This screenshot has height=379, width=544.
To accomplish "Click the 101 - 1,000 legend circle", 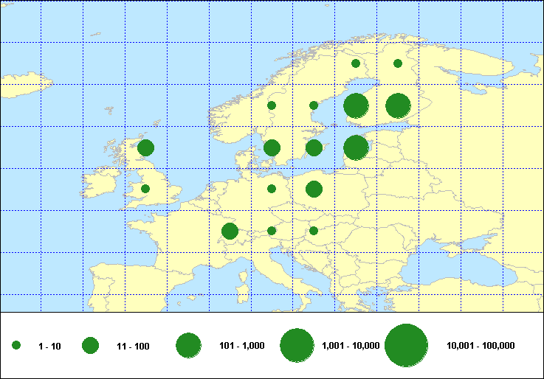I will point(189,345).
